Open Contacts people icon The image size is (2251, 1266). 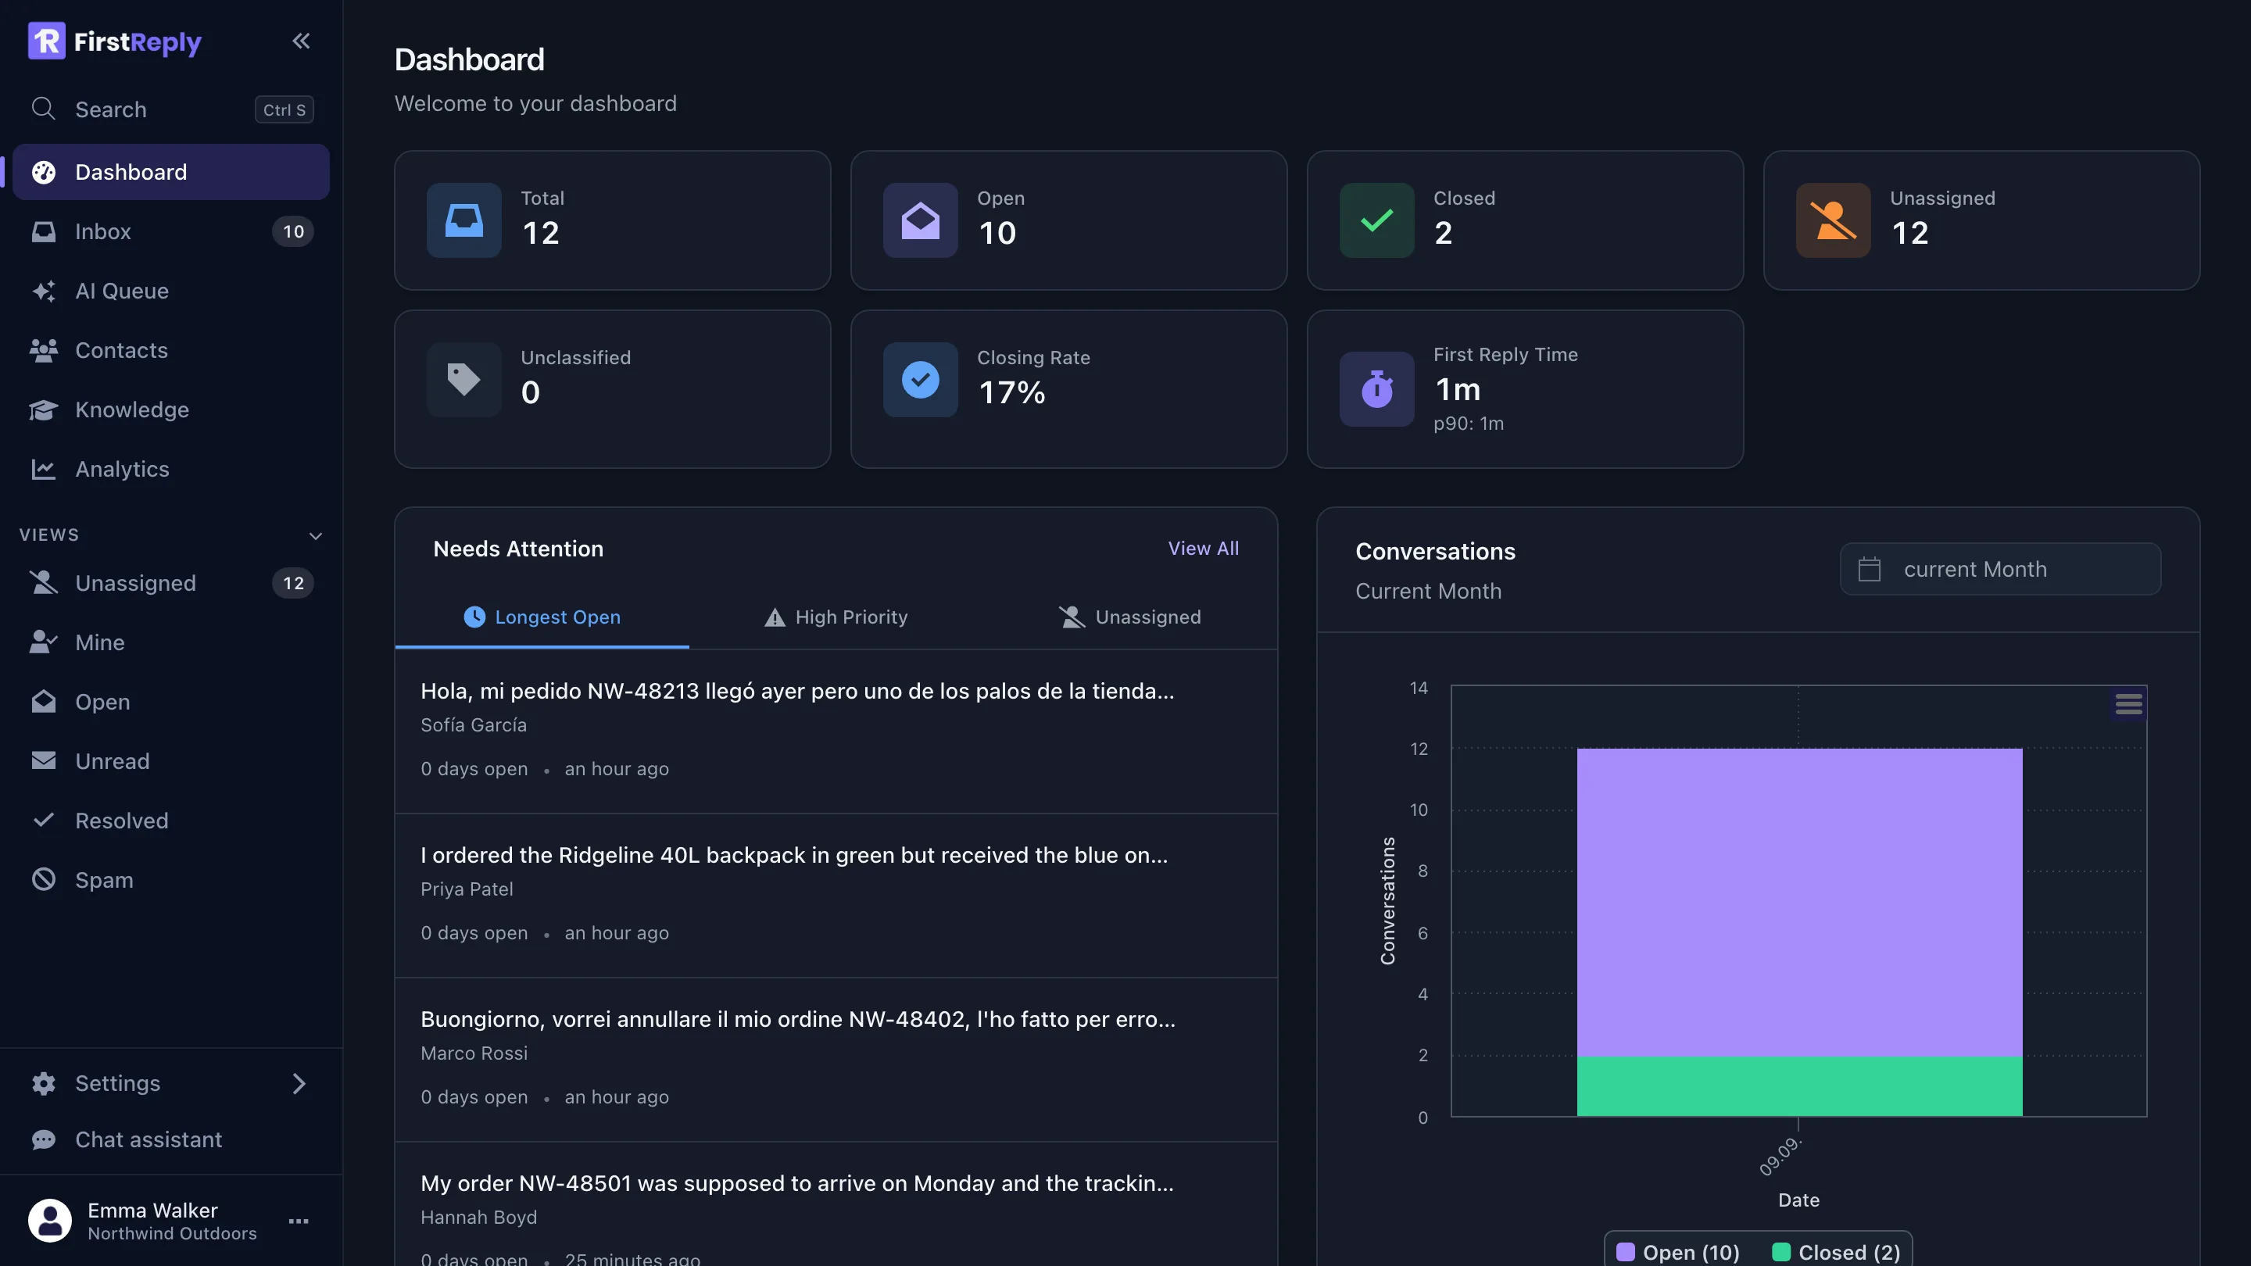43,350
